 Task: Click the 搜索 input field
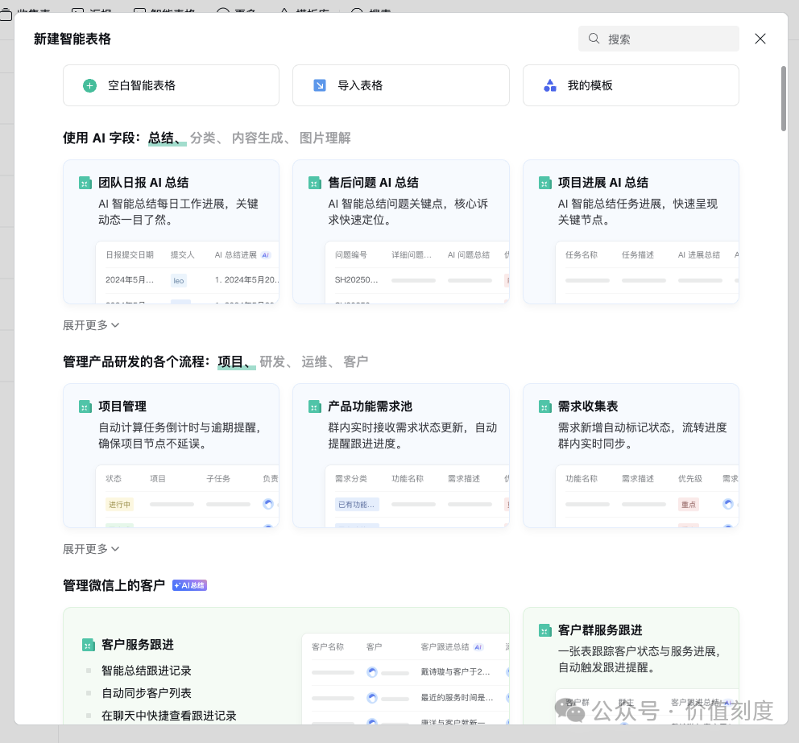pyautogui.click(x=658, y=39)
